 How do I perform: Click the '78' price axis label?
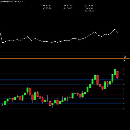123,75
